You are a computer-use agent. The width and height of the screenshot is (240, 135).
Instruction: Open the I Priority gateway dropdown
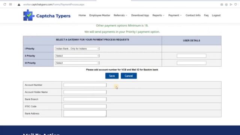(x=77, y=49)
